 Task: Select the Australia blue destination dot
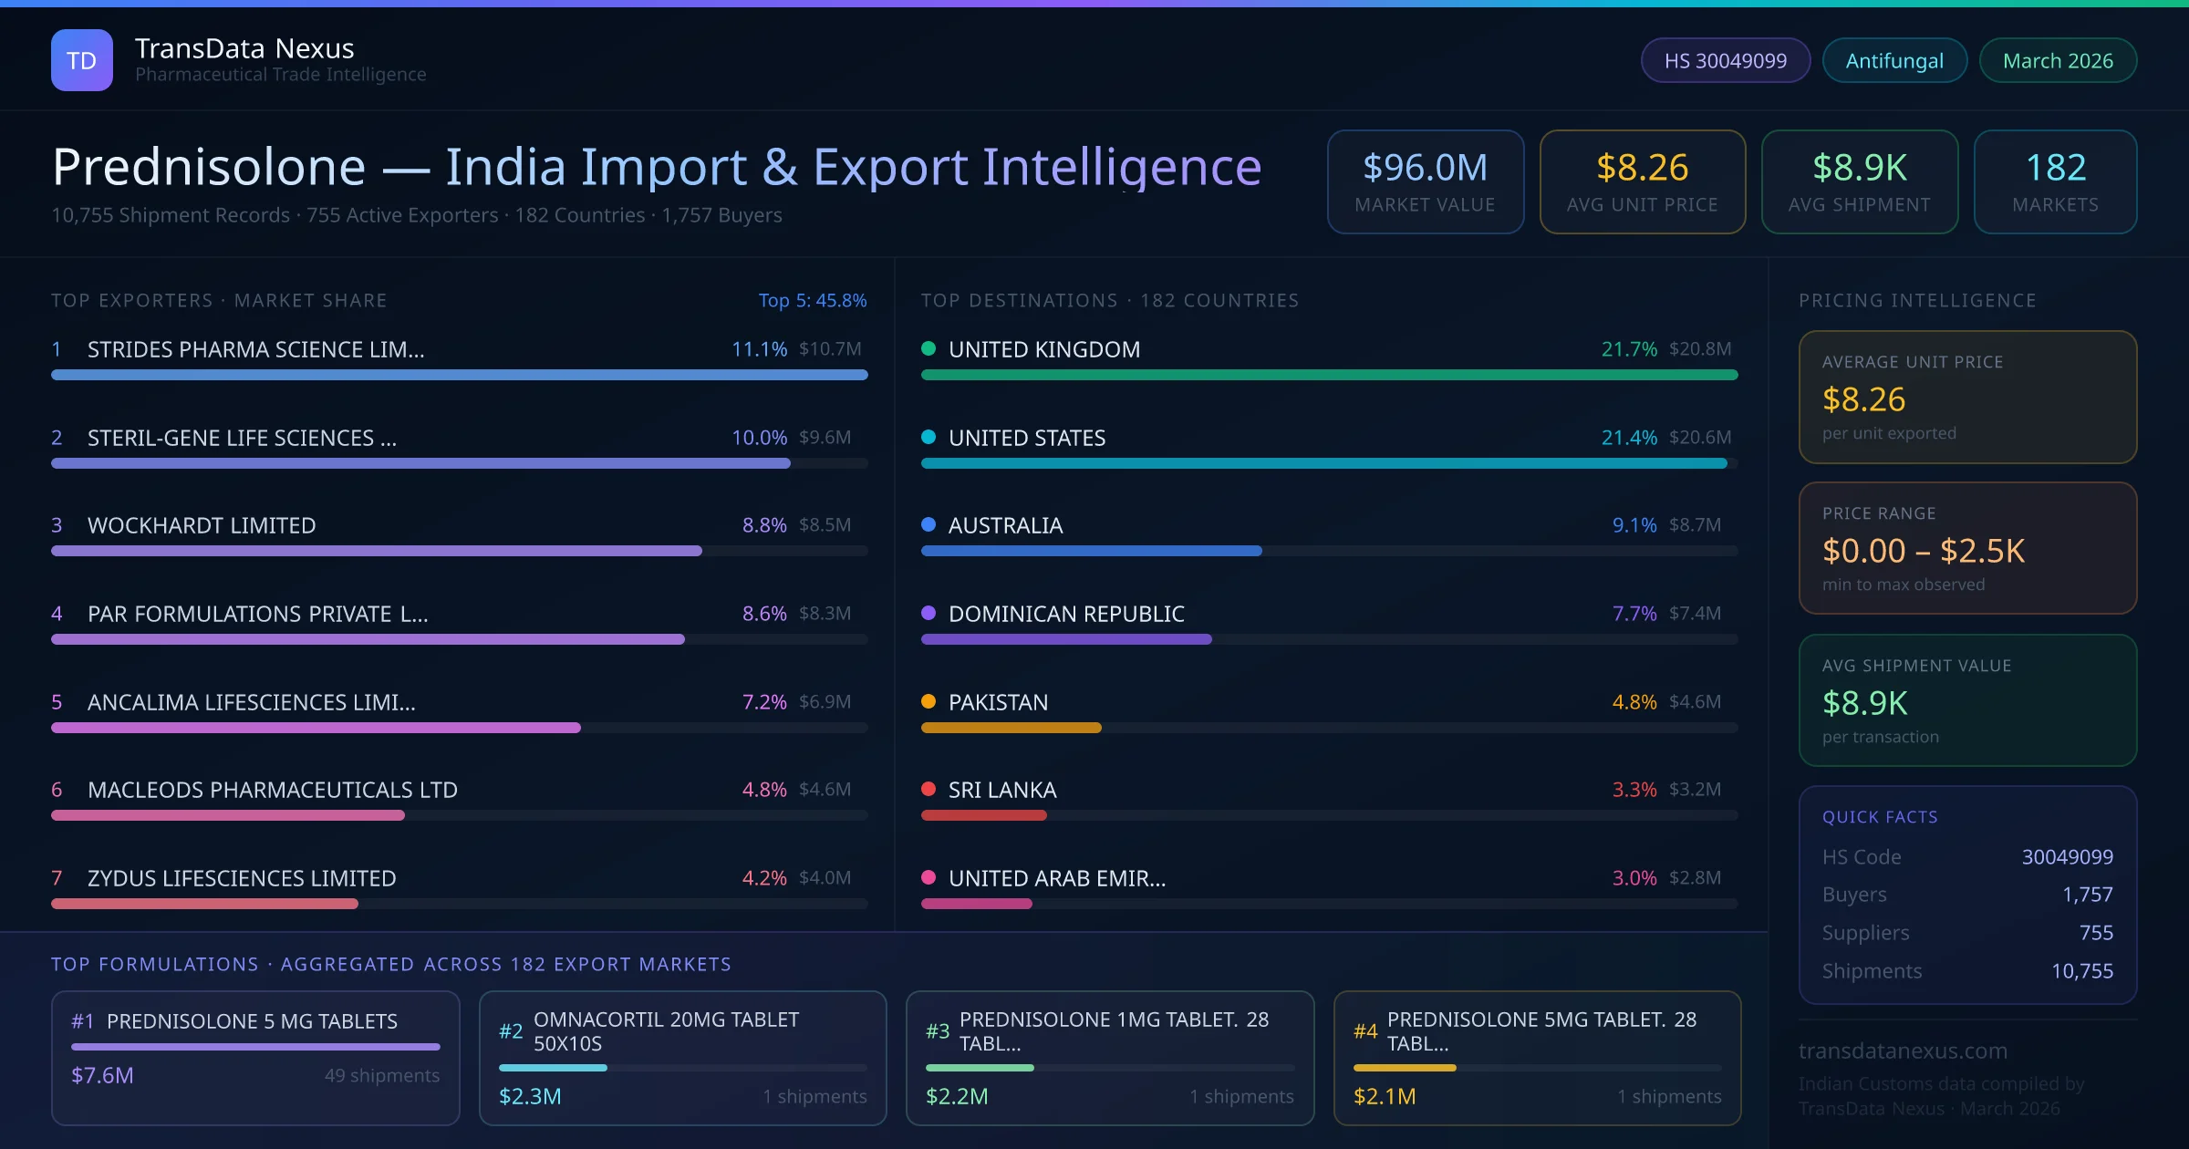tap(929, 524)
